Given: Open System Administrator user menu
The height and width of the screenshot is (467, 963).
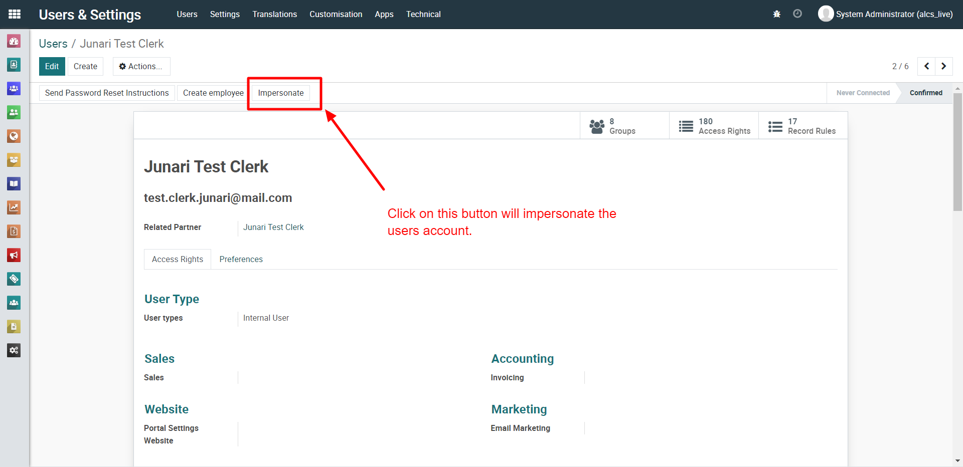Looking at the screenshot, I should tap(886, 14).
